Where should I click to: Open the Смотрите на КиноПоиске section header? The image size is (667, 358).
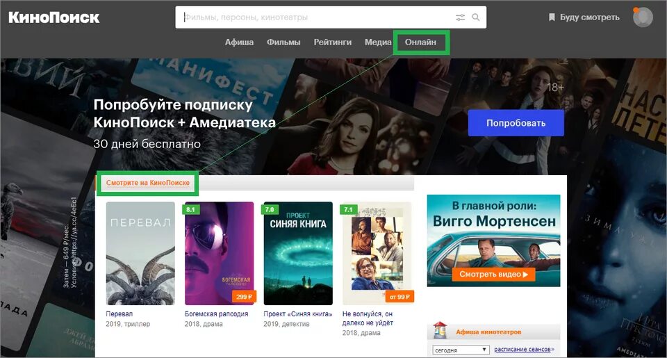pos(147,183)
